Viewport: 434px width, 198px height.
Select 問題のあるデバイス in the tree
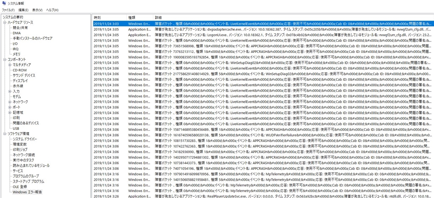click(26, 123)
